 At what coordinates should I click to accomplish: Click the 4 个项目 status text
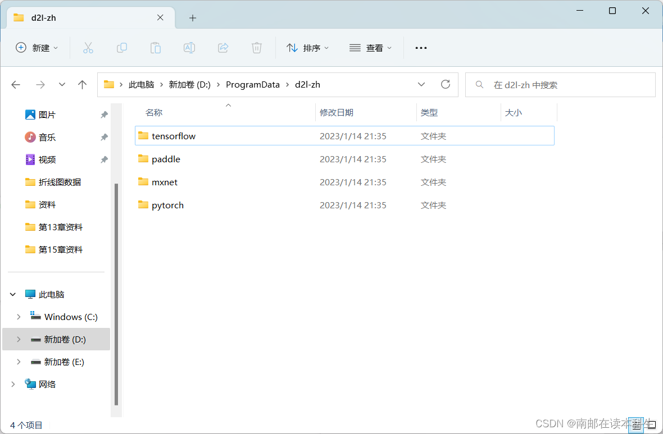[x=26, y=425]
